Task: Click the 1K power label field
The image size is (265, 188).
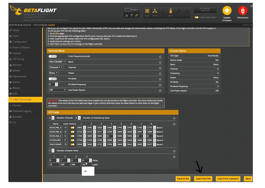Action: [87, 165]
